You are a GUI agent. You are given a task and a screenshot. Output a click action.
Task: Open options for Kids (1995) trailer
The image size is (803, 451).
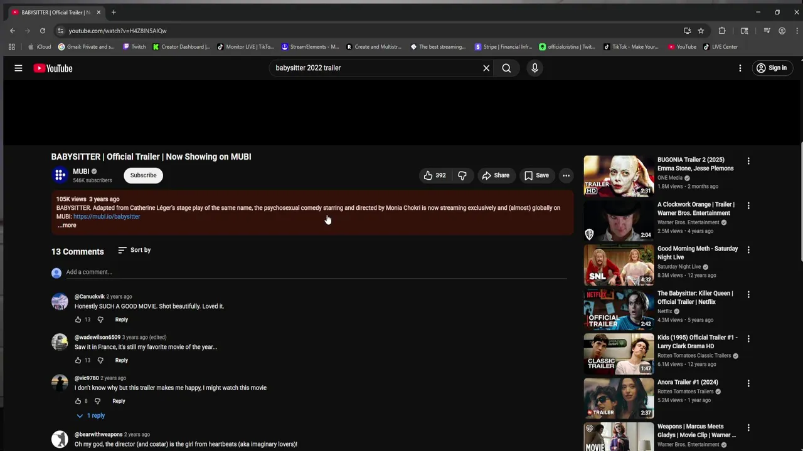[748, 339]
